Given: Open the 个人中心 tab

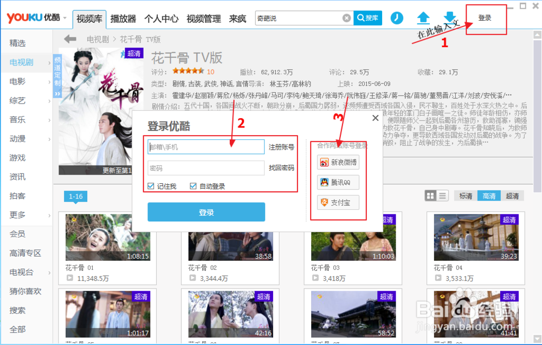Looking at the screenshot, I should pyautogui.click(x=161, y=18).
